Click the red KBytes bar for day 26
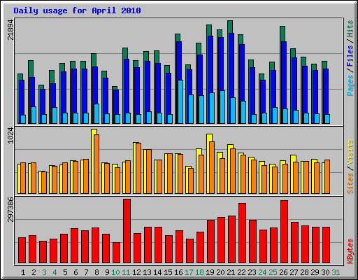The image size is (358, 280). 284,232
